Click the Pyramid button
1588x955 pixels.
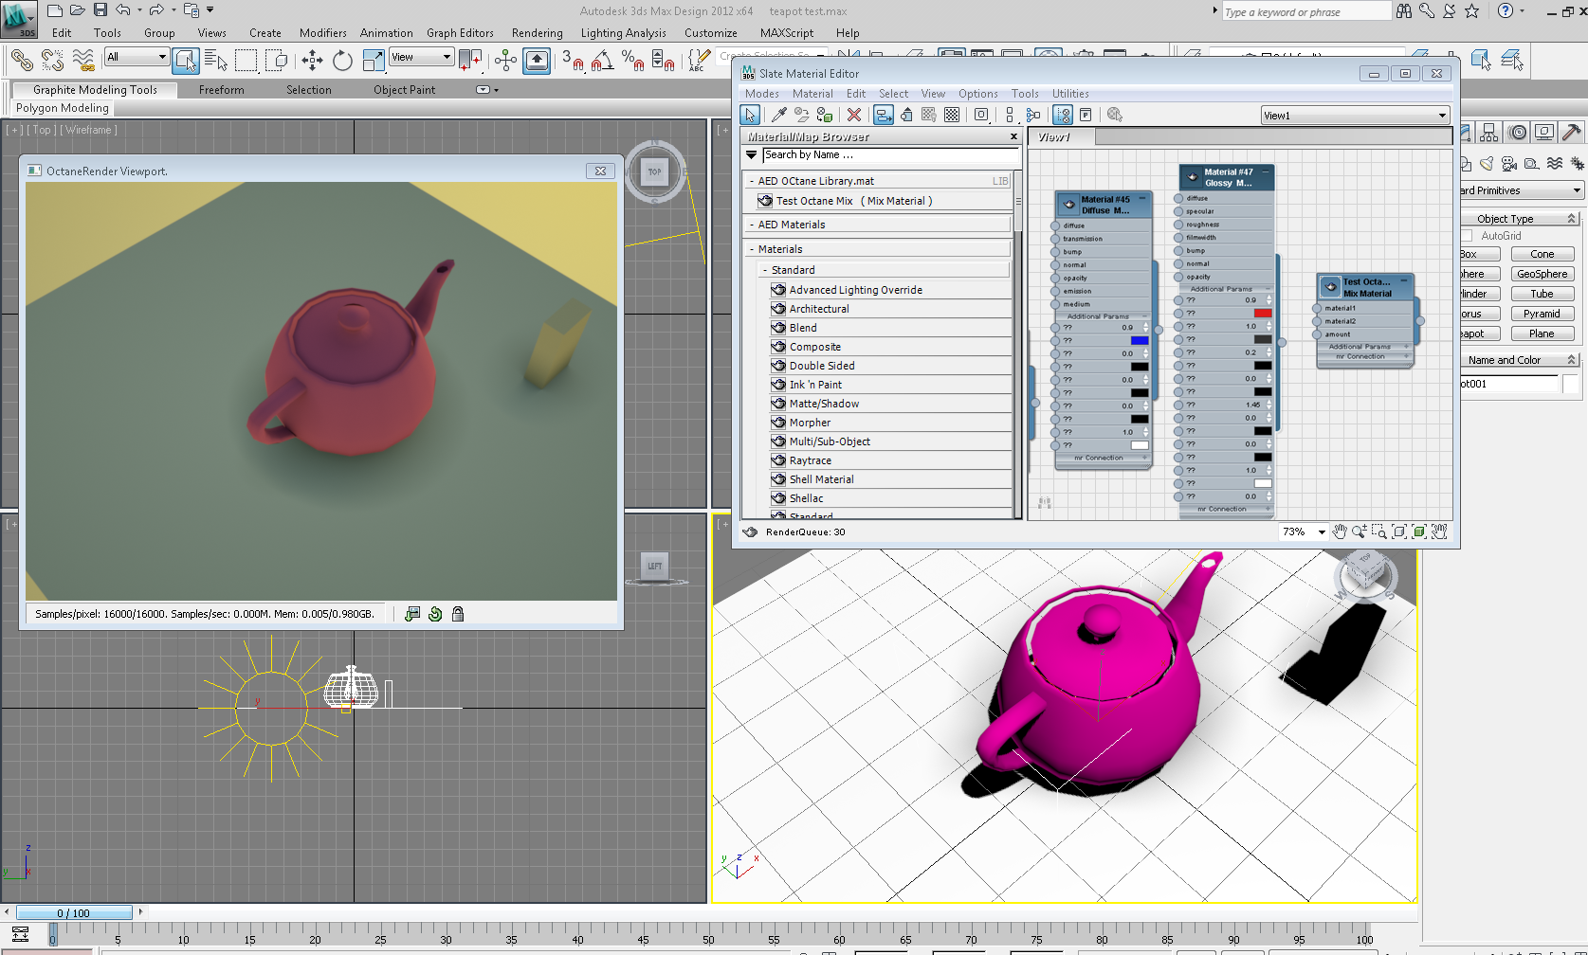1542,314
